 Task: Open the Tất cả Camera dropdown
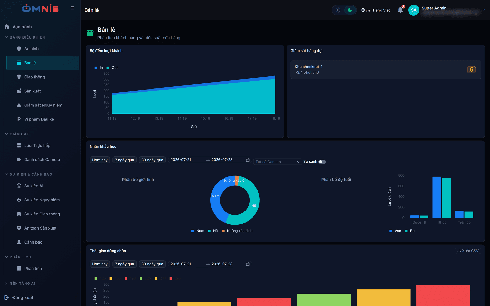277,162
